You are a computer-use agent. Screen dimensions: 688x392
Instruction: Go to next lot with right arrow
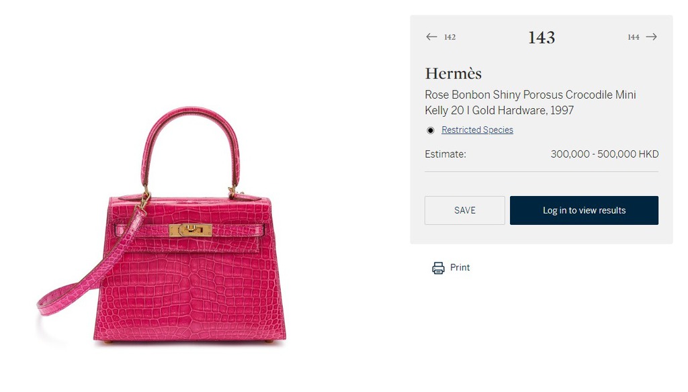coord(652,37)
